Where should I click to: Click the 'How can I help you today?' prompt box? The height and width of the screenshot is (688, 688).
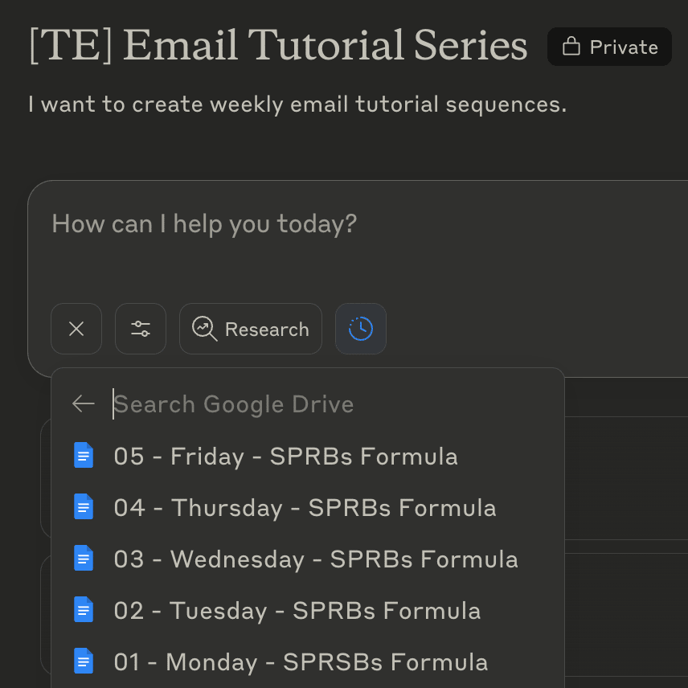[x=358, y=246]
